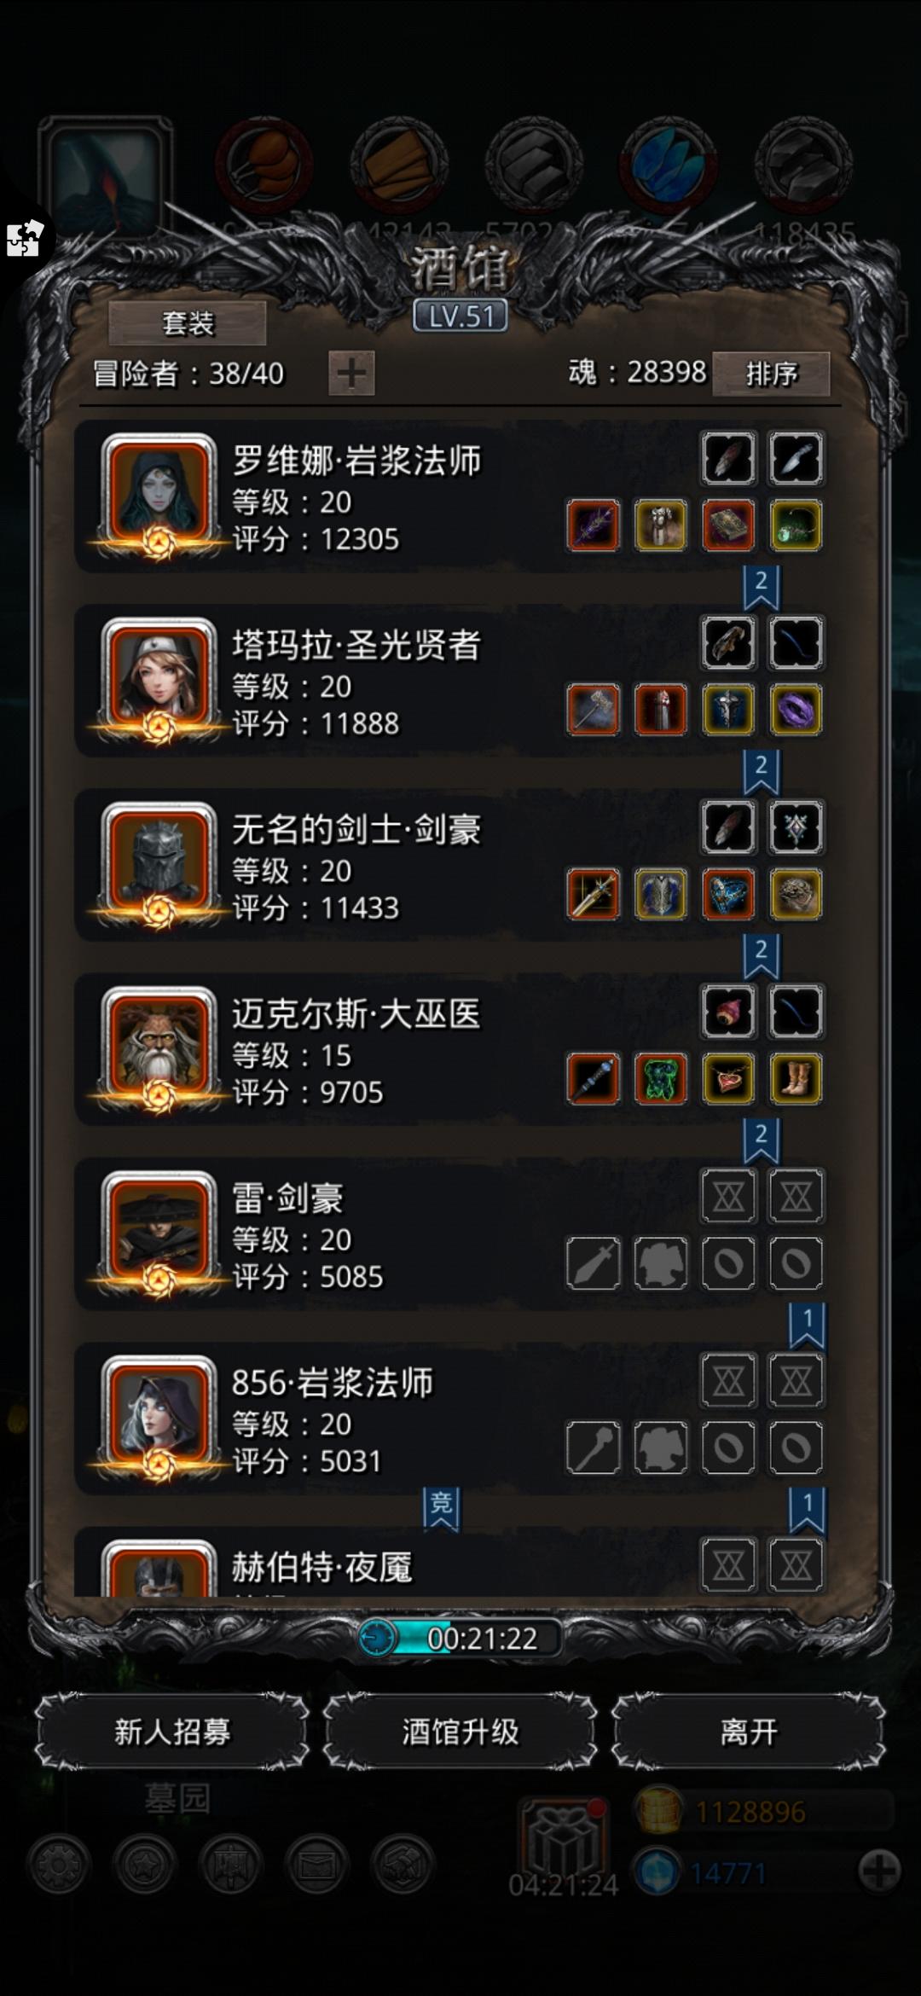Open the puzzle-piece floating icon at left edge
This screenshot has width=921, height=1996.
coord(25,238)
